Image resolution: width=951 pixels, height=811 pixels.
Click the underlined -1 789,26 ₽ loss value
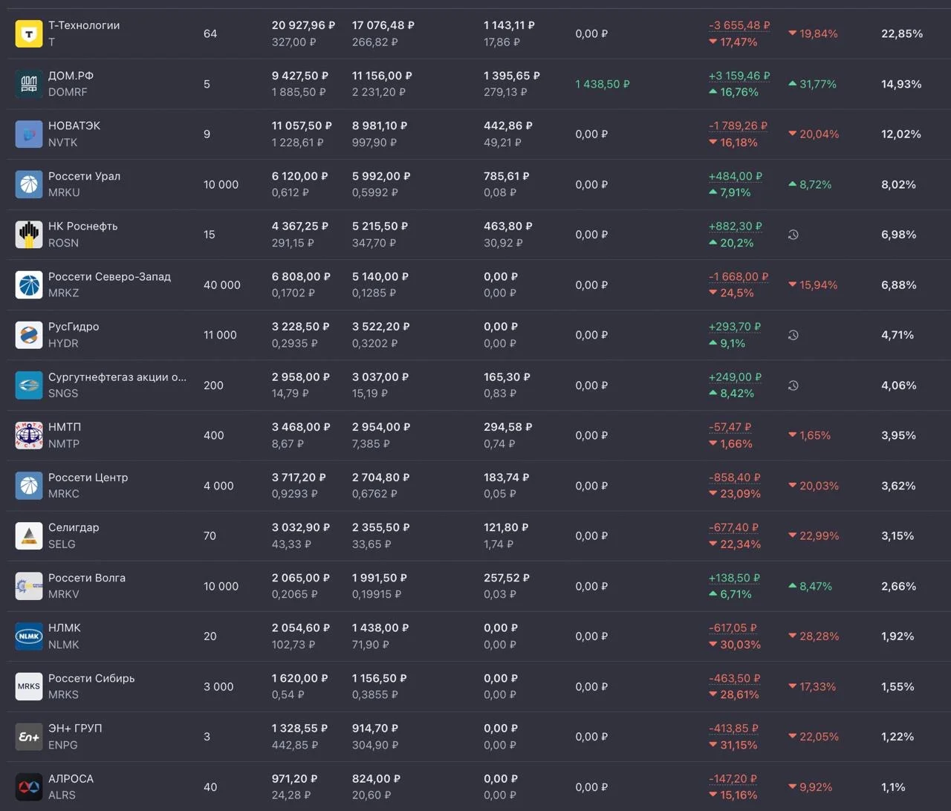click(x=739, y=126)
